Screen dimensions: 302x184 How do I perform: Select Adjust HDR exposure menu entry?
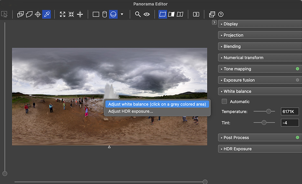tap(131, 111)
